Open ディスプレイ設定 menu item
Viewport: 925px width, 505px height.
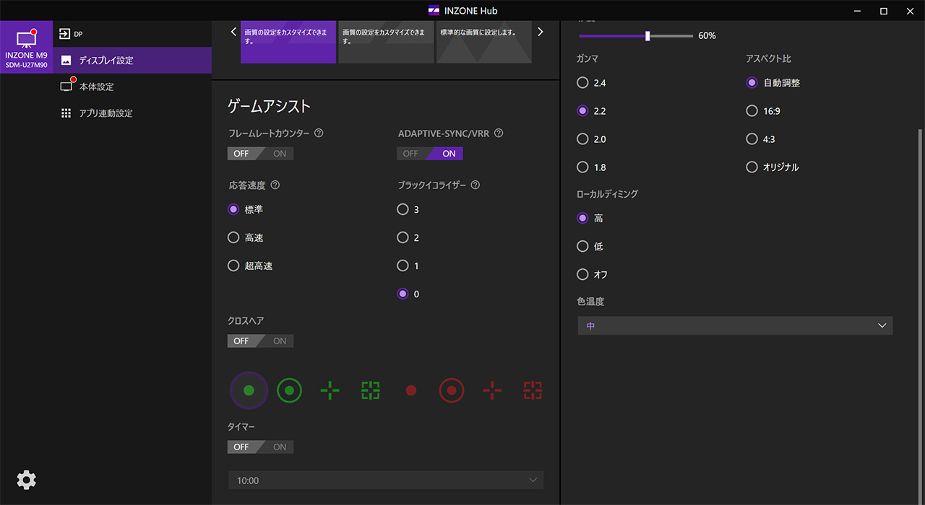pyautogui.click(x=132, y=61)
